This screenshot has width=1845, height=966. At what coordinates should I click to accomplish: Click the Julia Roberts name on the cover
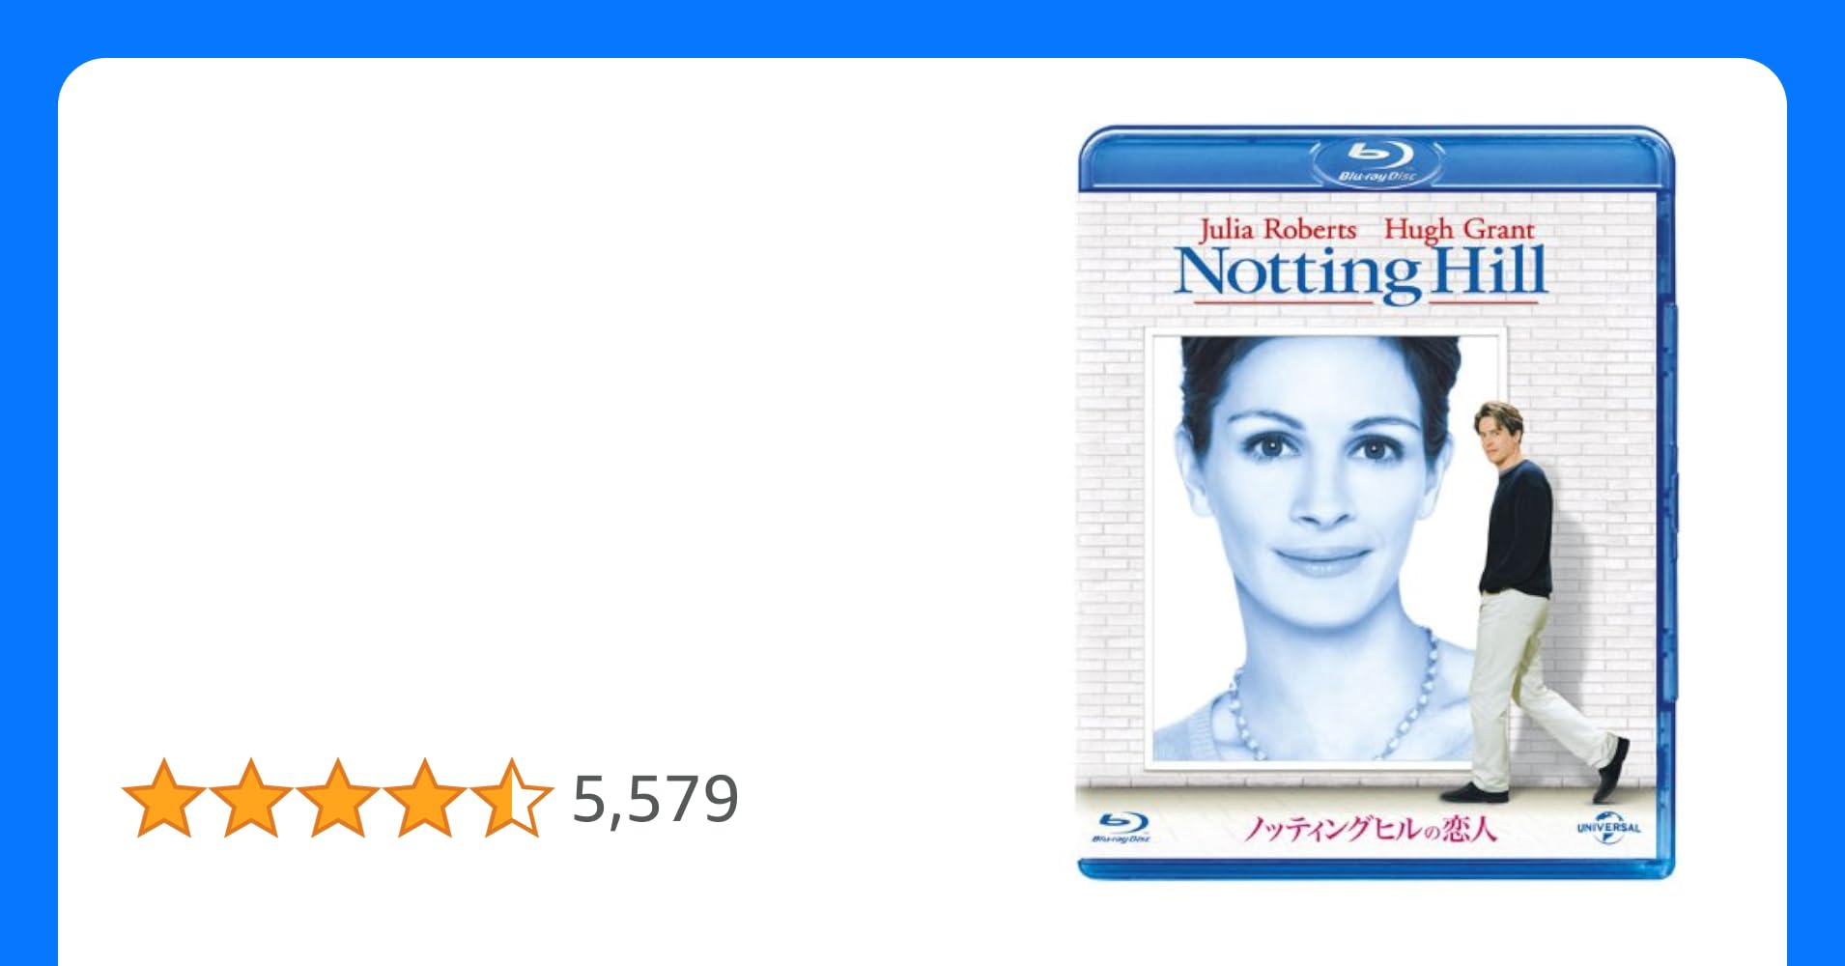(x=1277, y=229)
